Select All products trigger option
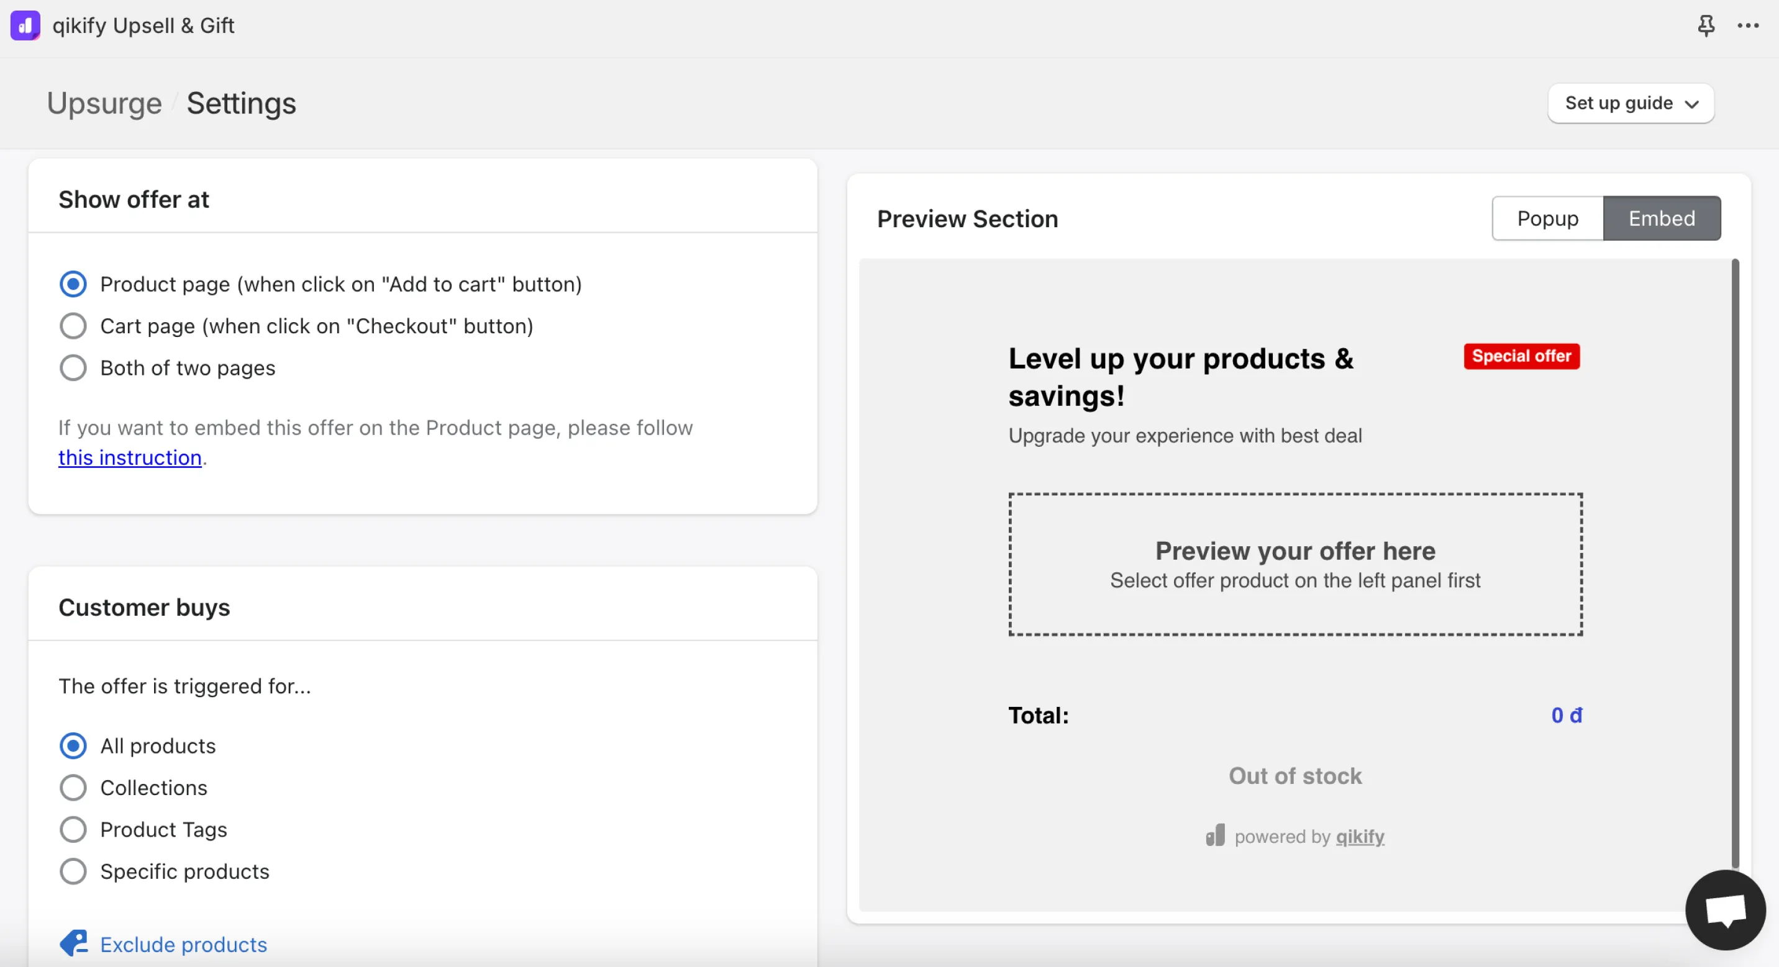This screenshot has width=1779, height=967. coord(73,745)
